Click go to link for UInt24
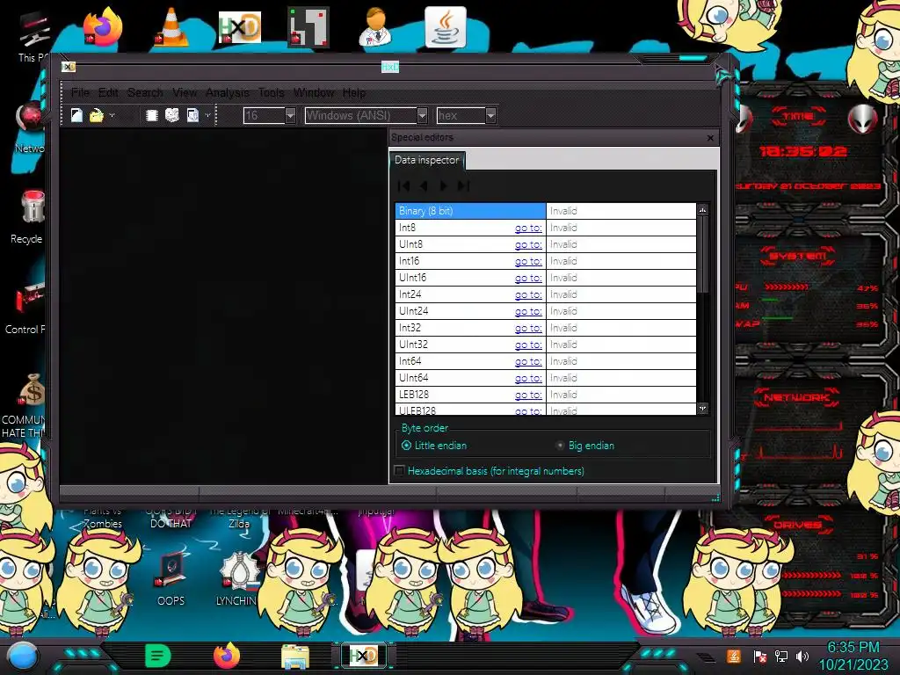Image resolution: width=900 pixels, height=675 pixels. coord(528,311)
